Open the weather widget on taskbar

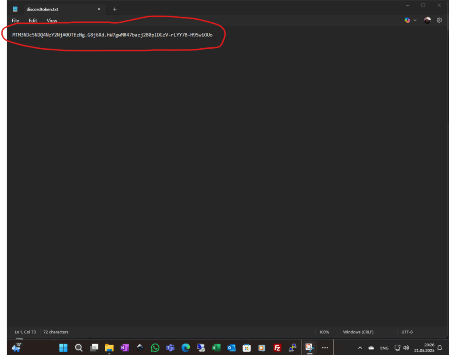[x=17, y=347]
